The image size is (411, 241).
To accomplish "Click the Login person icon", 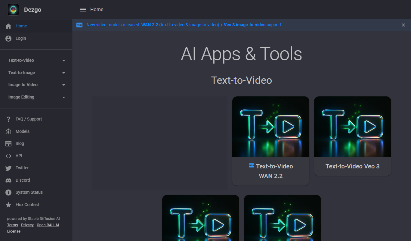I will 8,39.
